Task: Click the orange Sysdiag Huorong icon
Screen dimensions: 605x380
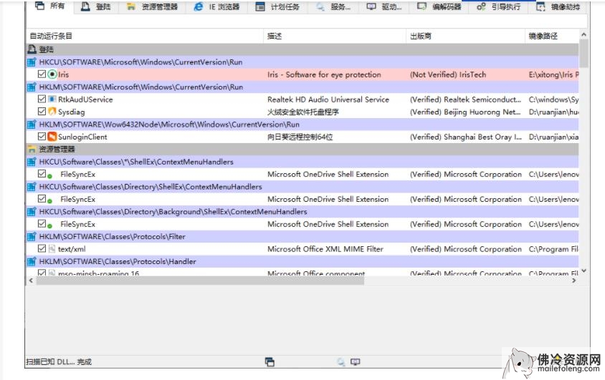Action: [x=52, y=112]
